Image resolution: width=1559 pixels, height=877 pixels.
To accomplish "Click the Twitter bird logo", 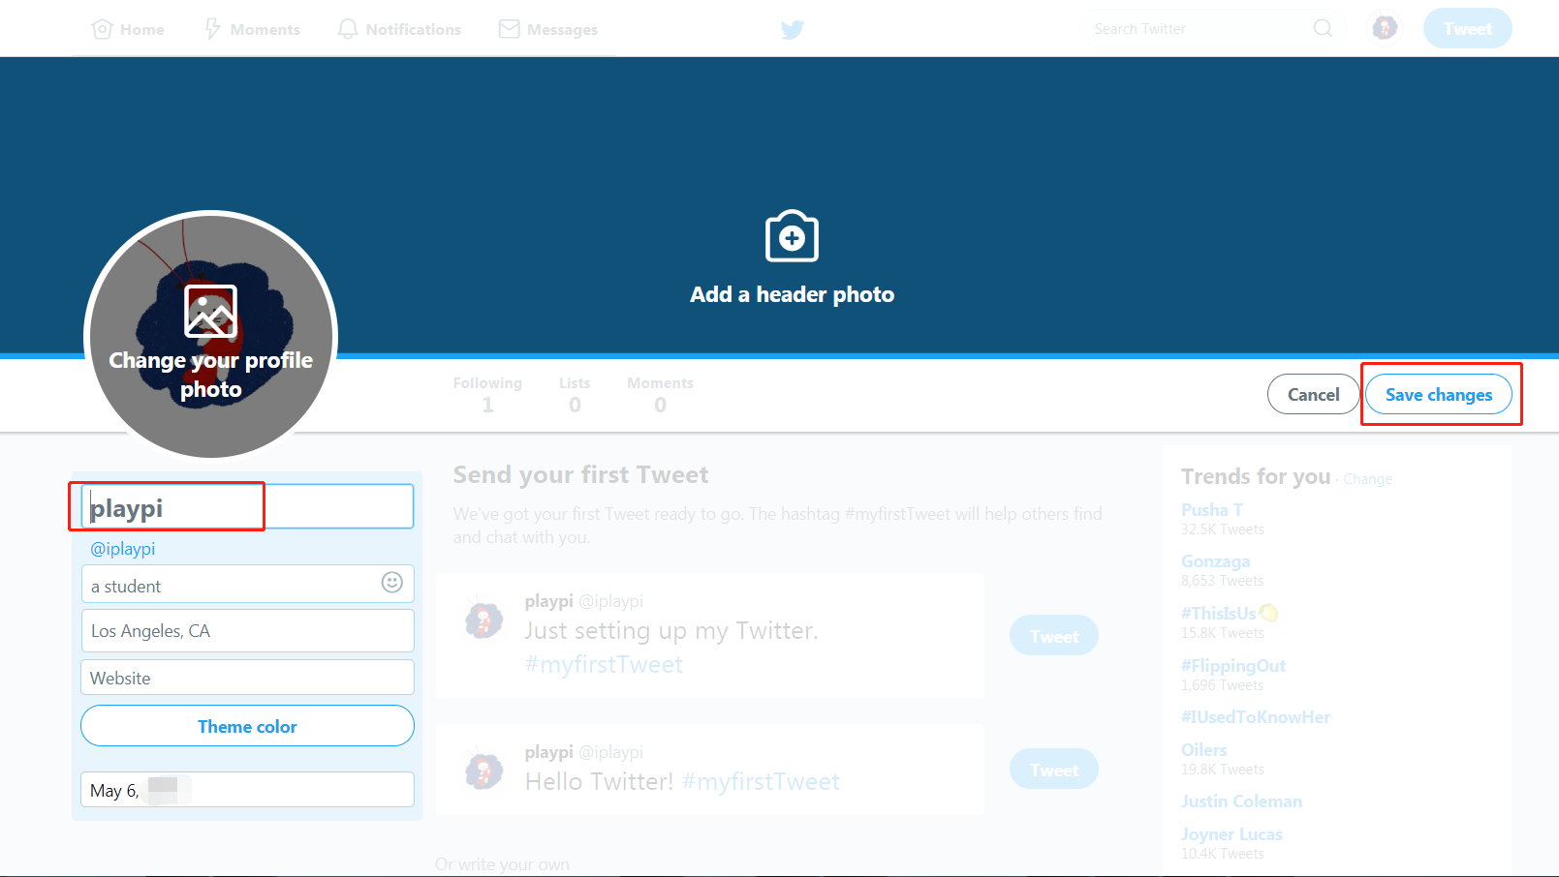I will (x=793, y=29).
